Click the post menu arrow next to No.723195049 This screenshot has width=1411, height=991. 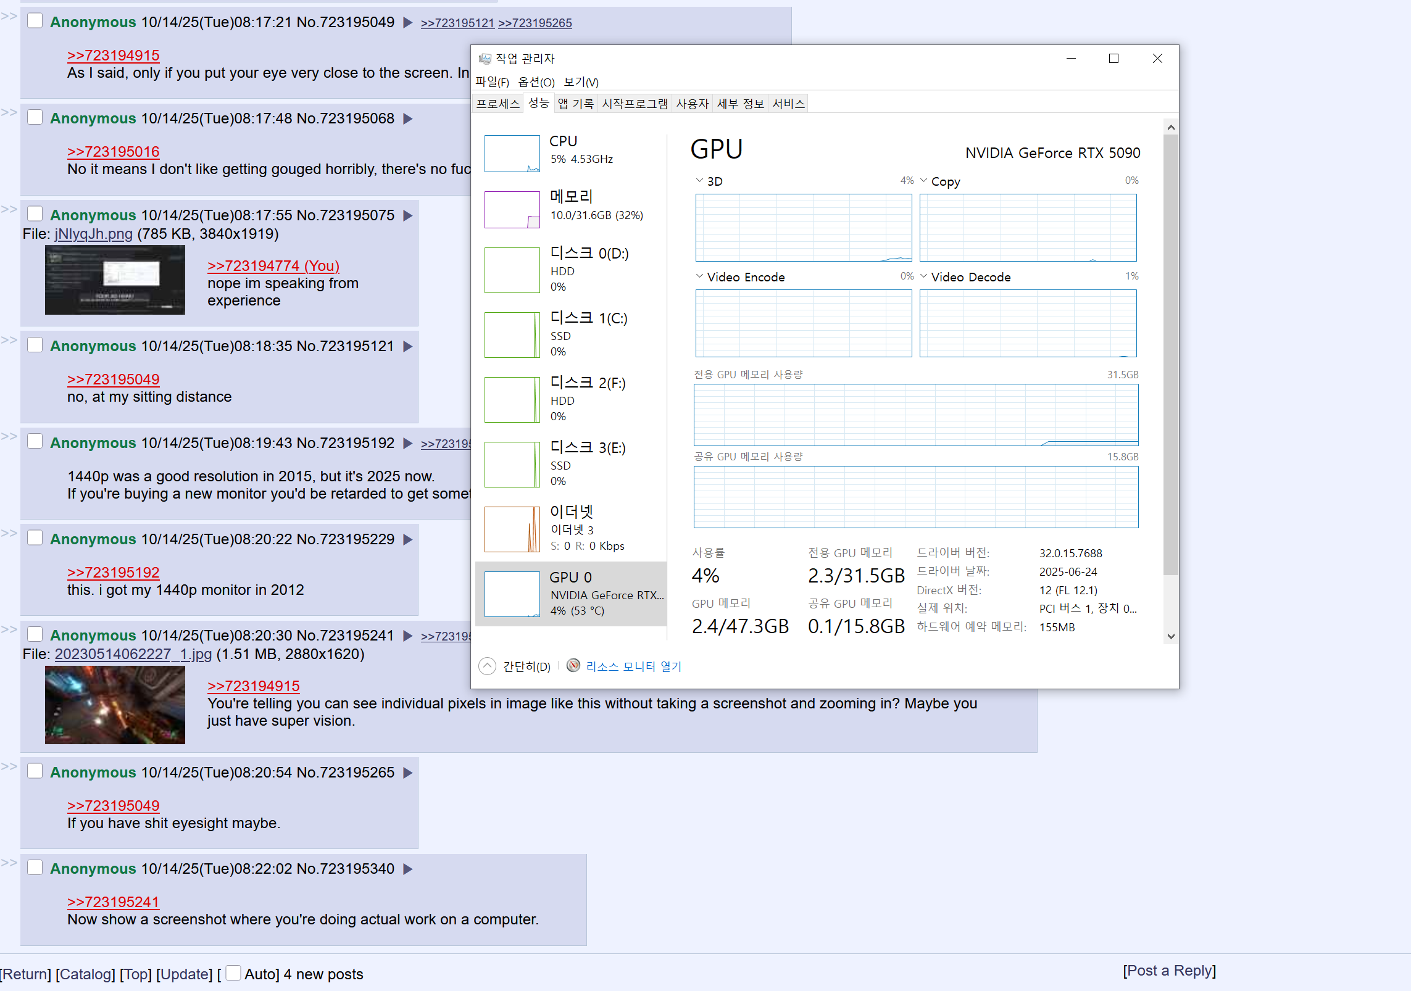point(407,23)
